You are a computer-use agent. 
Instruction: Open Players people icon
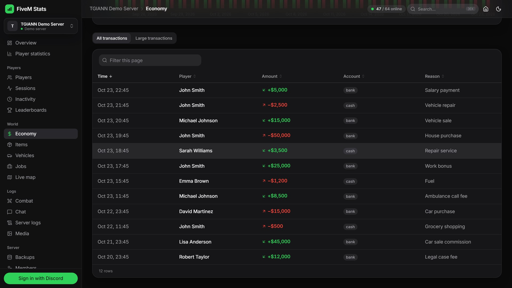pyautogui.click(x=10, y=78)
